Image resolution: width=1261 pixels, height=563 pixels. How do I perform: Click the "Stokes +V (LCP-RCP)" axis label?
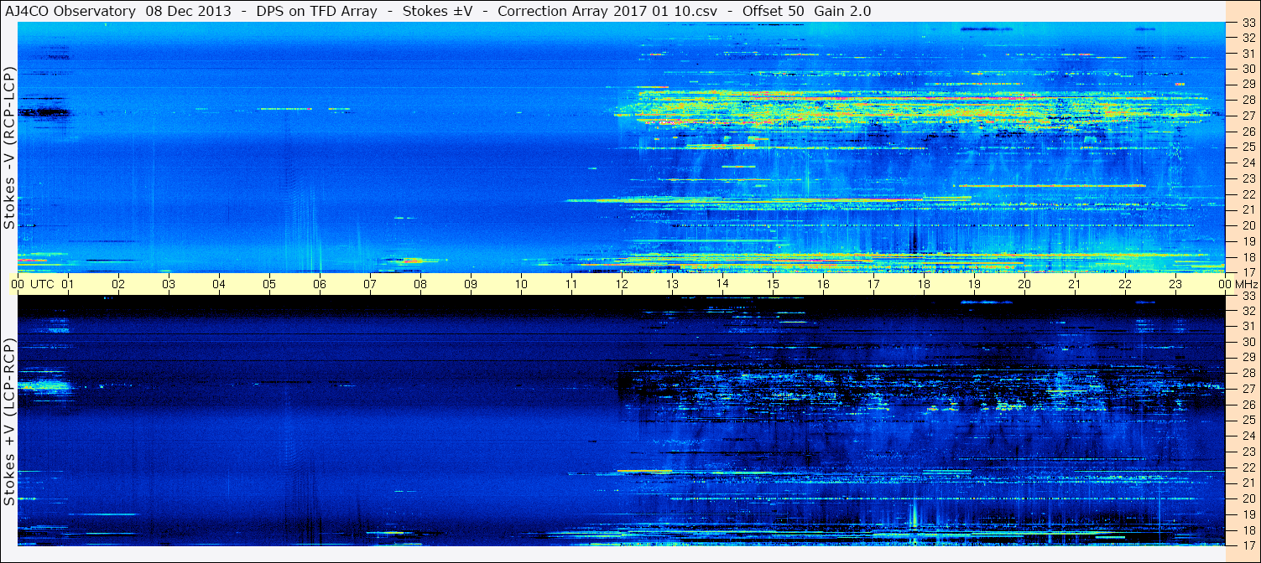(x=9, y=423)
